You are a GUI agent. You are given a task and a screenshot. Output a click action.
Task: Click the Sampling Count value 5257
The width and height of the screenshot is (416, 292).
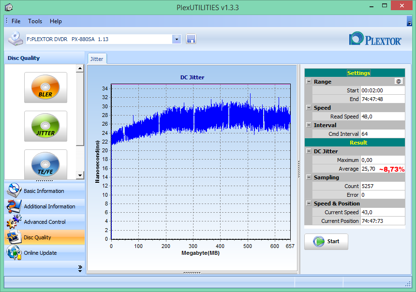pos(383,186)
